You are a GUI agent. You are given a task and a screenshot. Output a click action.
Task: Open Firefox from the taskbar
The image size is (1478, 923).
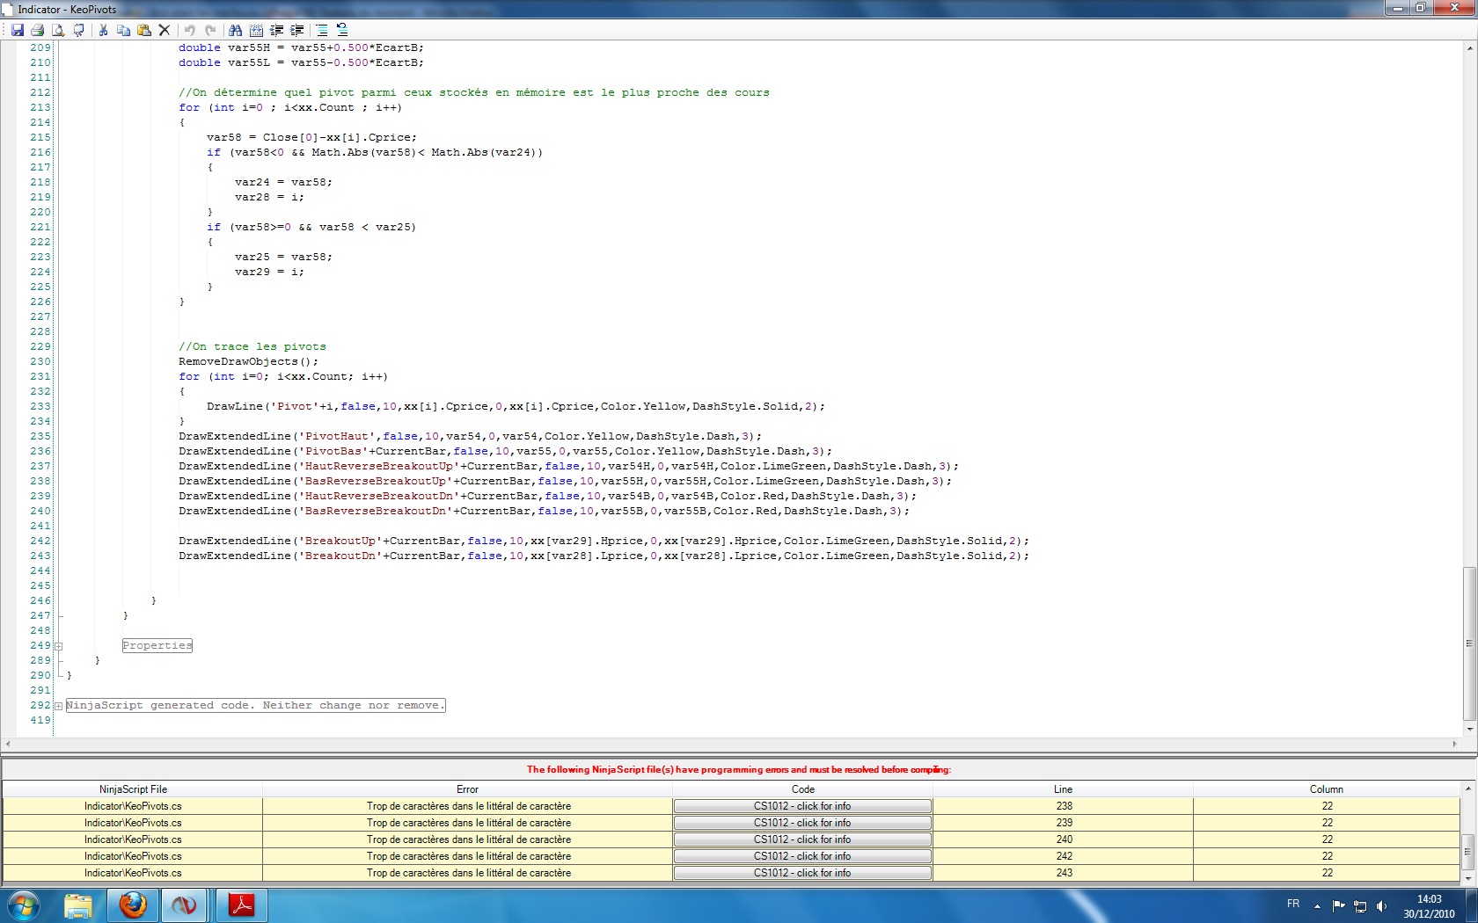(133, 905)
